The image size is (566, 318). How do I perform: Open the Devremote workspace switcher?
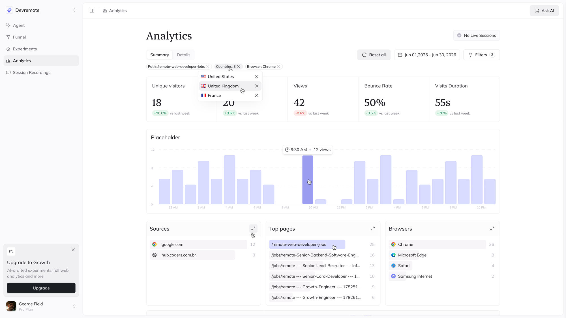pos(41,10)
